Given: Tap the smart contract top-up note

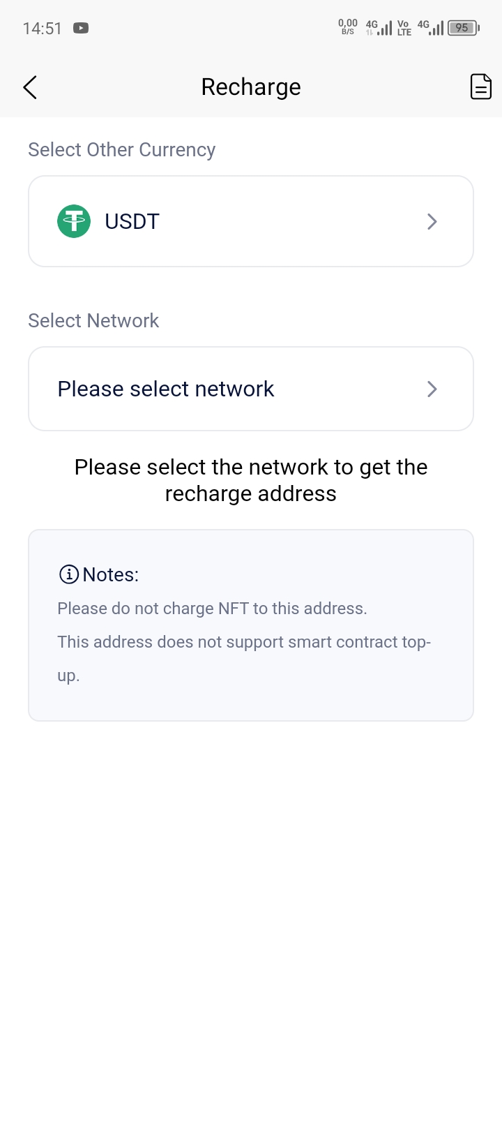Looking at the screenshot, I should pyautogui.click(x=244, y=642).
